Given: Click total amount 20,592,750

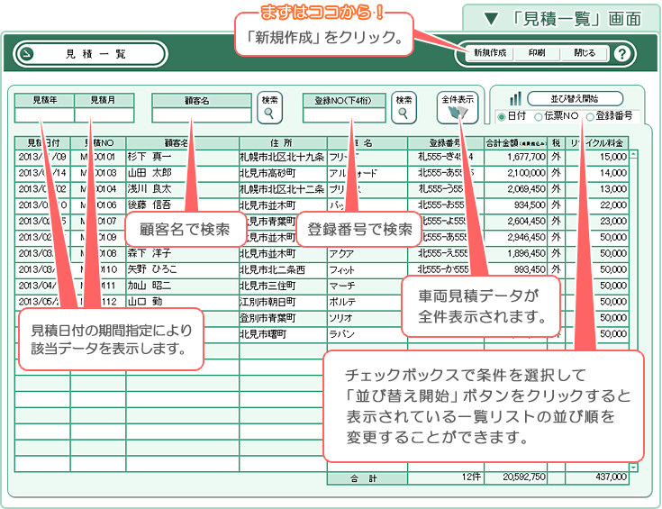Looking at the screenshot, I should [515, 477].
